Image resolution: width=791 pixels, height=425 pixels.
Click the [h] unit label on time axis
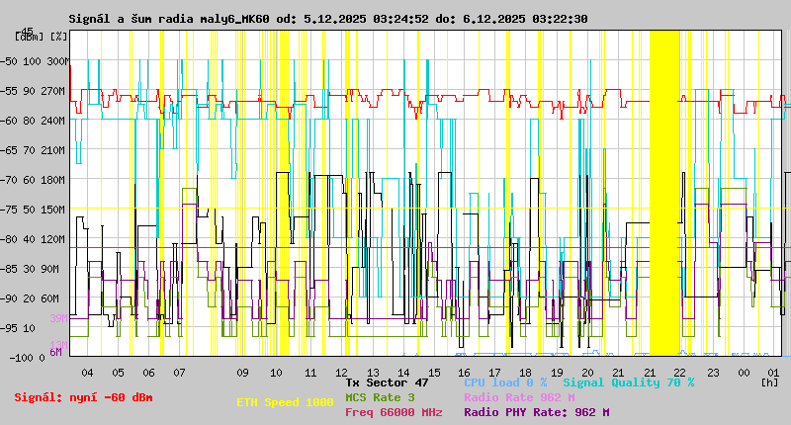(769, 382)
